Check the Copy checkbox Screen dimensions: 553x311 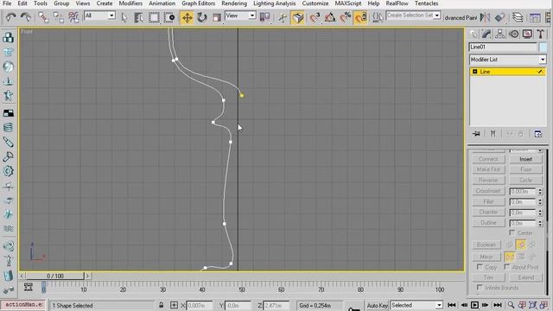[480, 267]
